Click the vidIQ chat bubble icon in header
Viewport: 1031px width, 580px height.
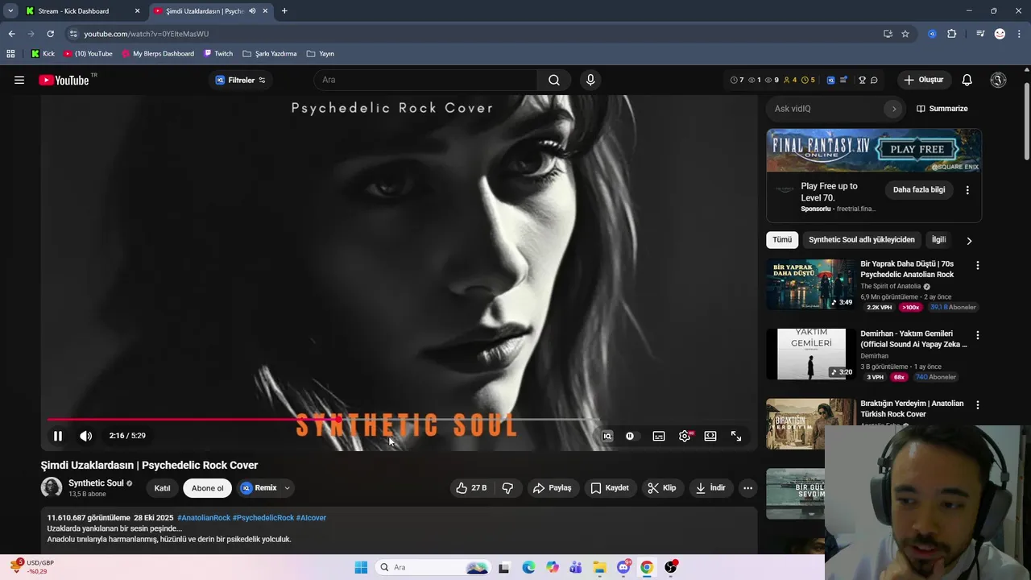click(x=874, y=80)
